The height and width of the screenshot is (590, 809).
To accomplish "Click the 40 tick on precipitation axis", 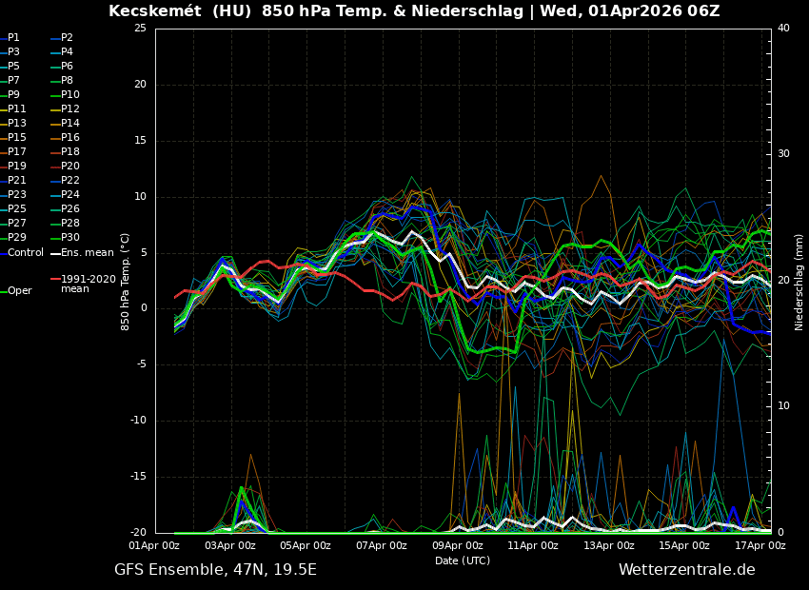I will 783,28.
